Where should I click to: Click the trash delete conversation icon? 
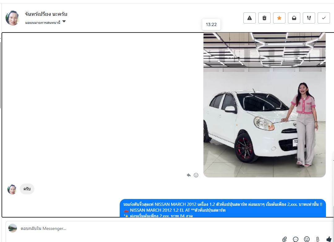tap(264, 18)
